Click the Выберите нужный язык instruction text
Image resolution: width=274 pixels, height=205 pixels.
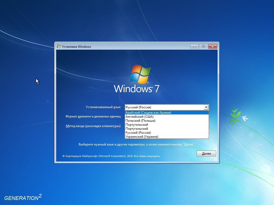coord(137,144)
